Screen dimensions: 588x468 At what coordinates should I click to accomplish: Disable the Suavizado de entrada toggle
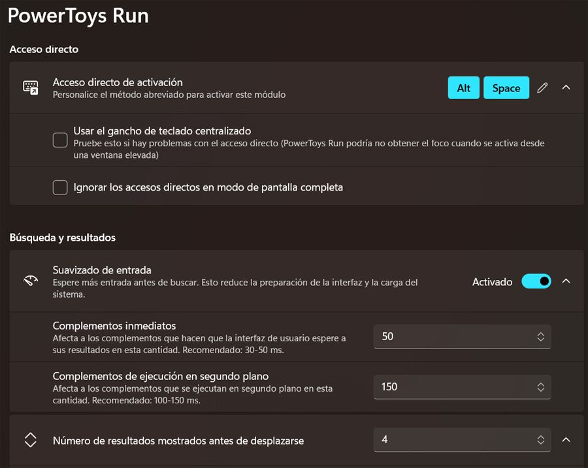pos(536,281)
